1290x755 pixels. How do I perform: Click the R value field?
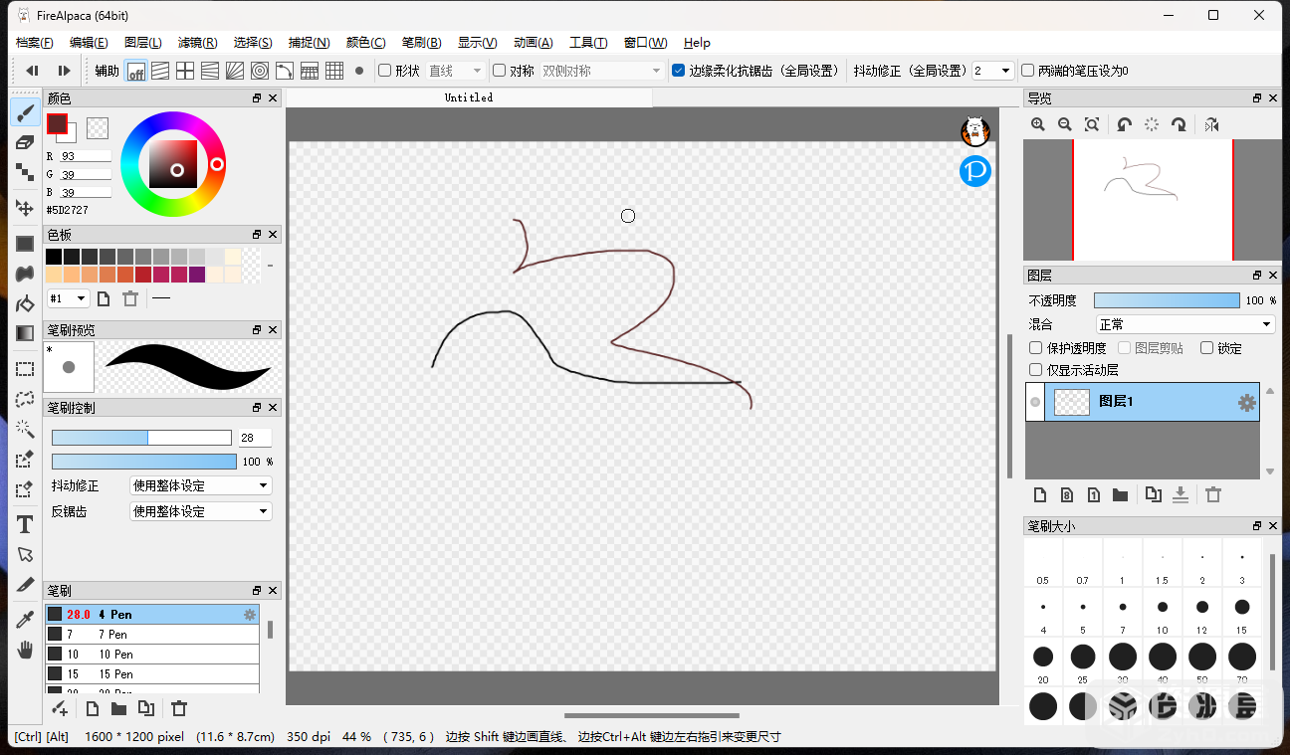[x=86, y=156]
